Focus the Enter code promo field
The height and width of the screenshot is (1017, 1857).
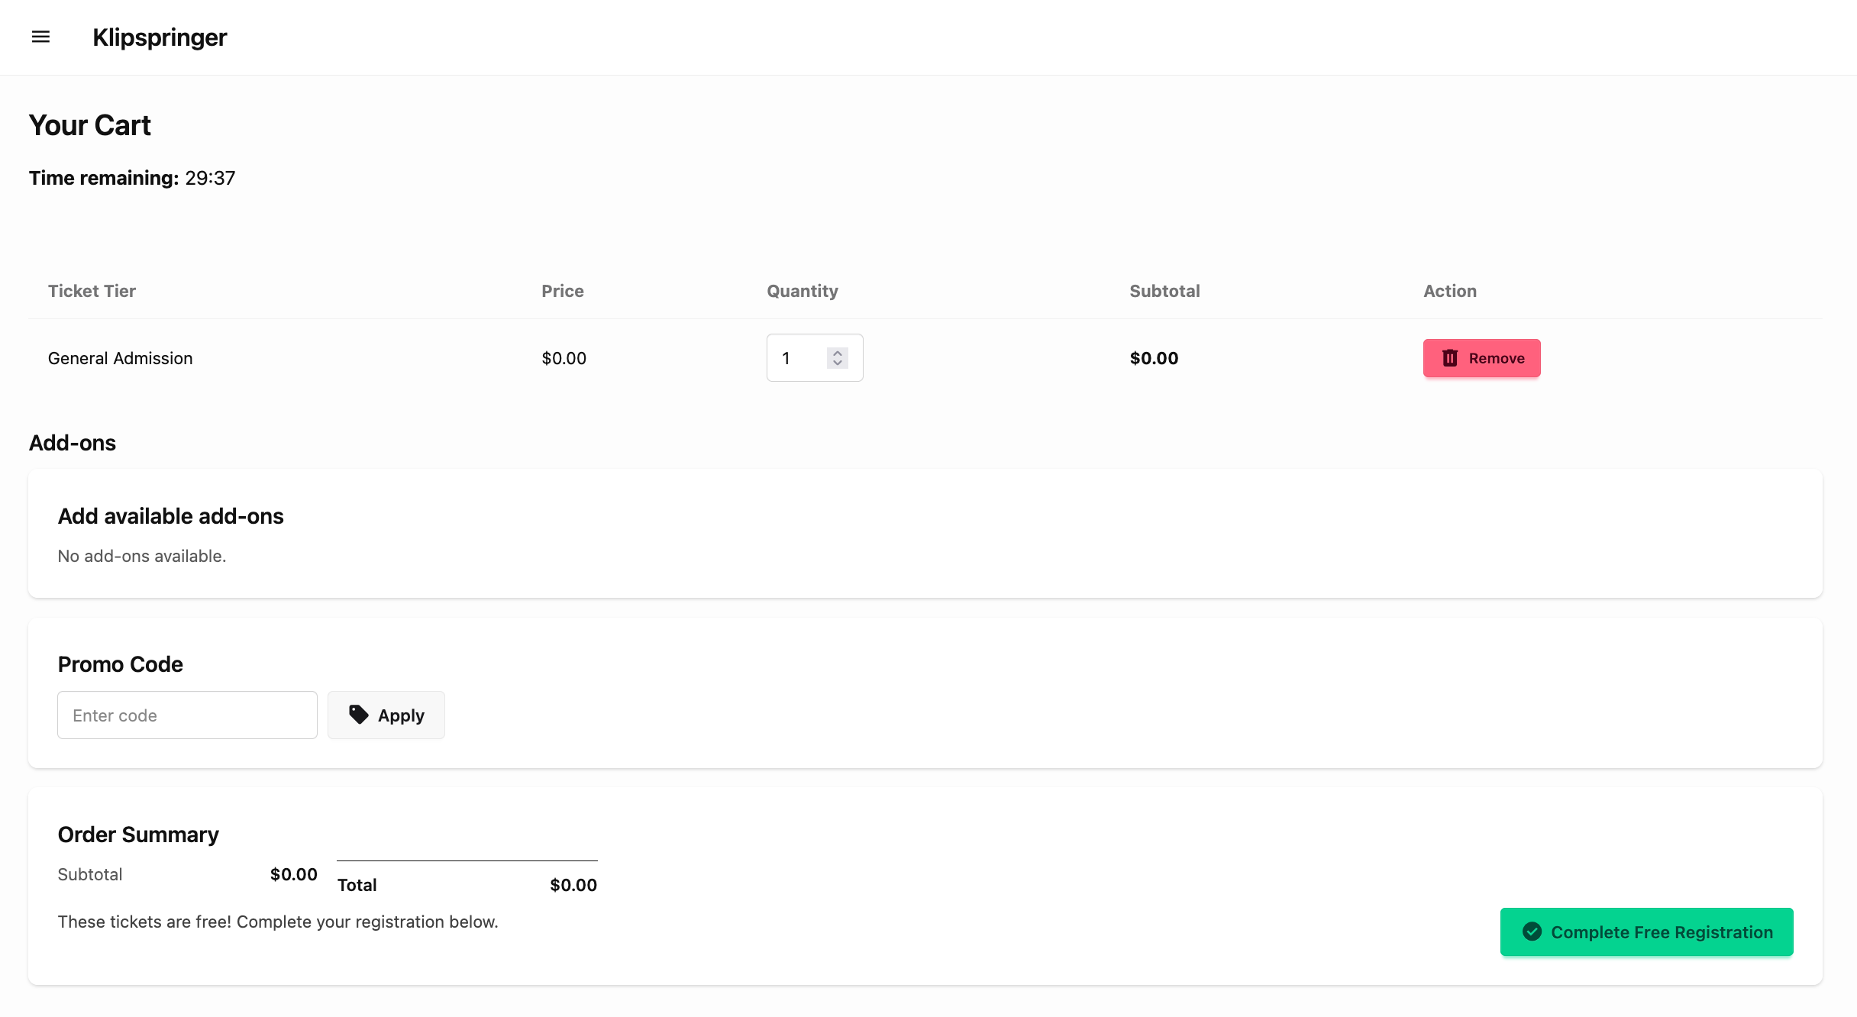tap(187, 715)
